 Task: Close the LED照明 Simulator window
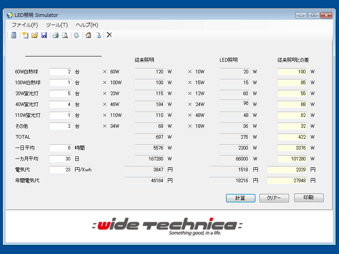tap(326, 15)
